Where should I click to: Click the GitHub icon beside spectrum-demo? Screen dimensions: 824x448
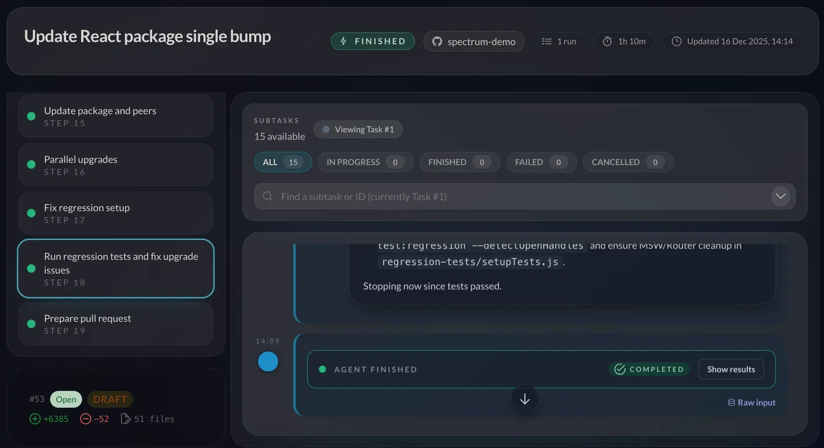437,42
